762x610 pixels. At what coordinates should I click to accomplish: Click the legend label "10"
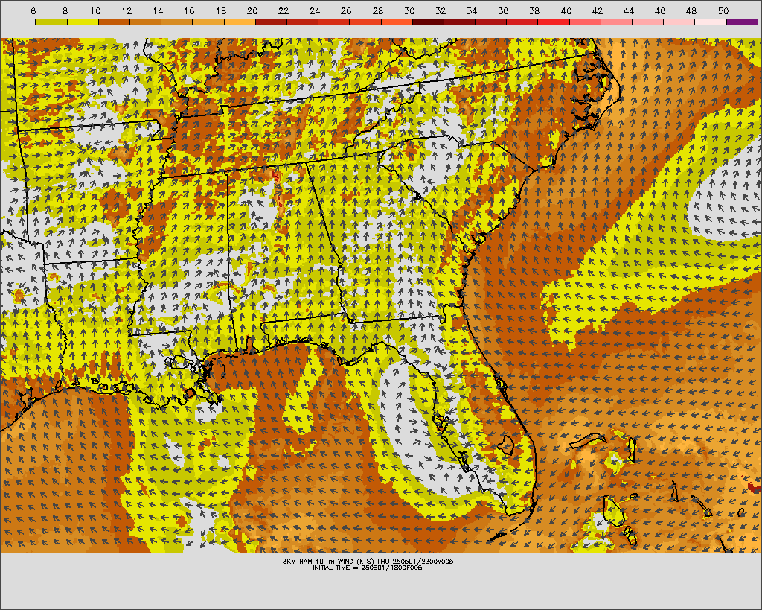[95, 10]
